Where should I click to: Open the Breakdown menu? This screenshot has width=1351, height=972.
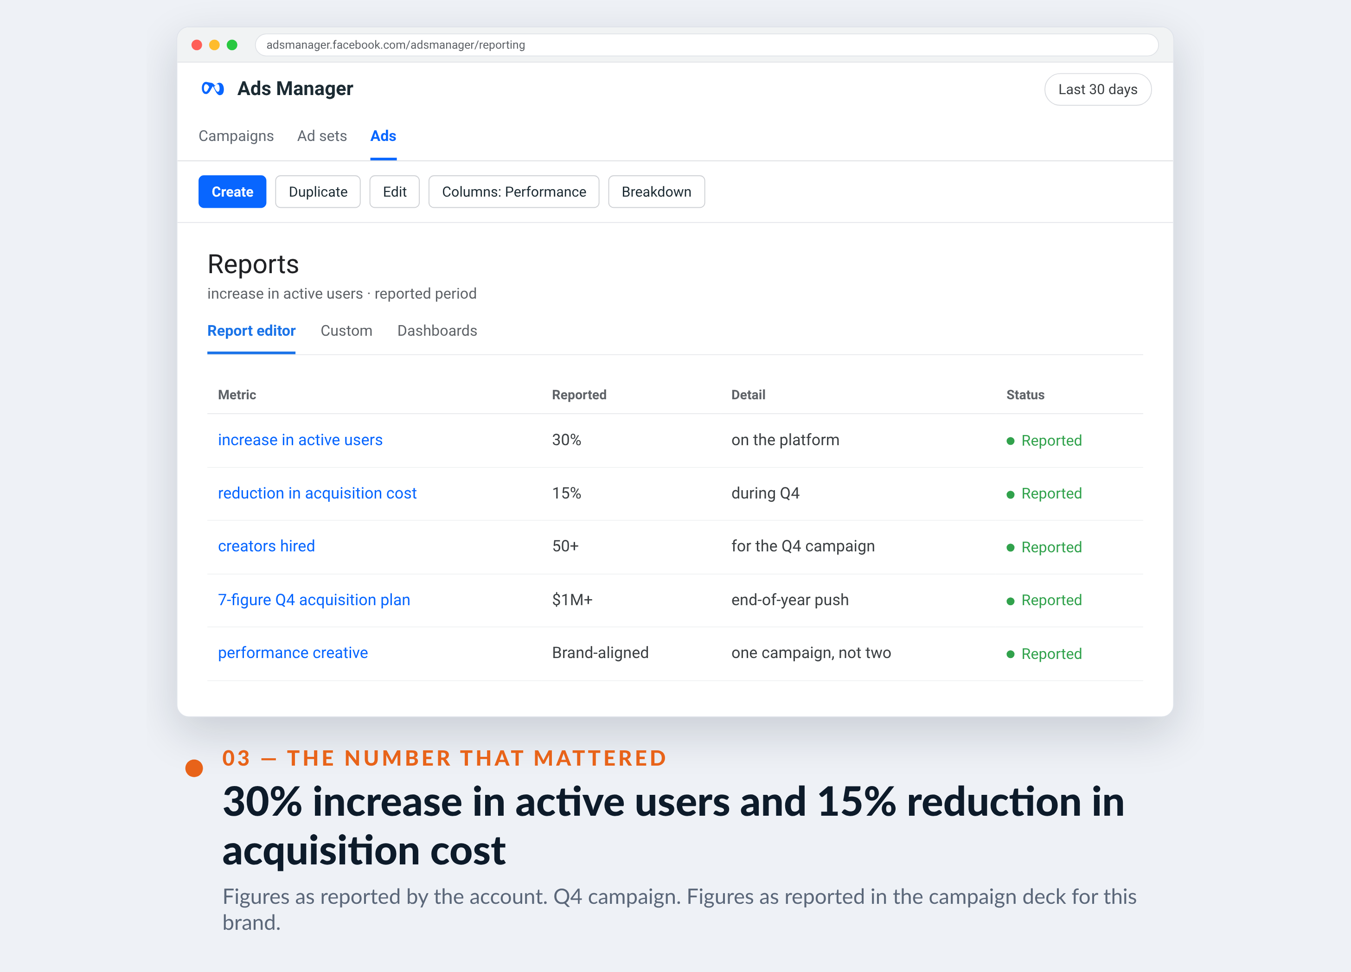(x=656, y=192)
